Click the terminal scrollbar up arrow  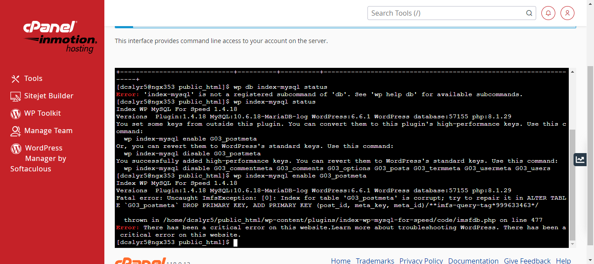coord(572,71)
